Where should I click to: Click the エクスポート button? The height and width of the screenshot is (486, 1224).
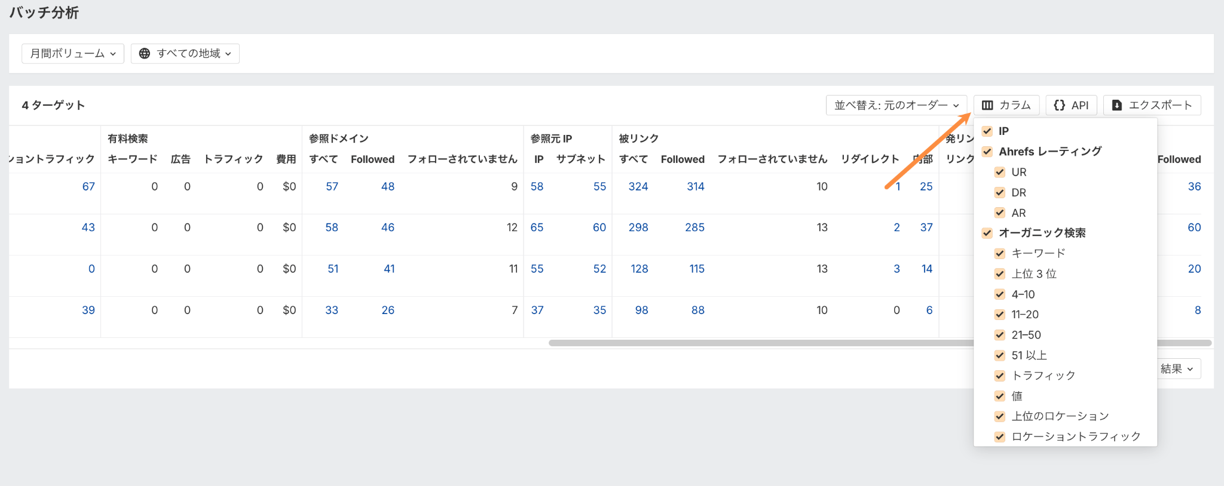[x=1152, y=105]
